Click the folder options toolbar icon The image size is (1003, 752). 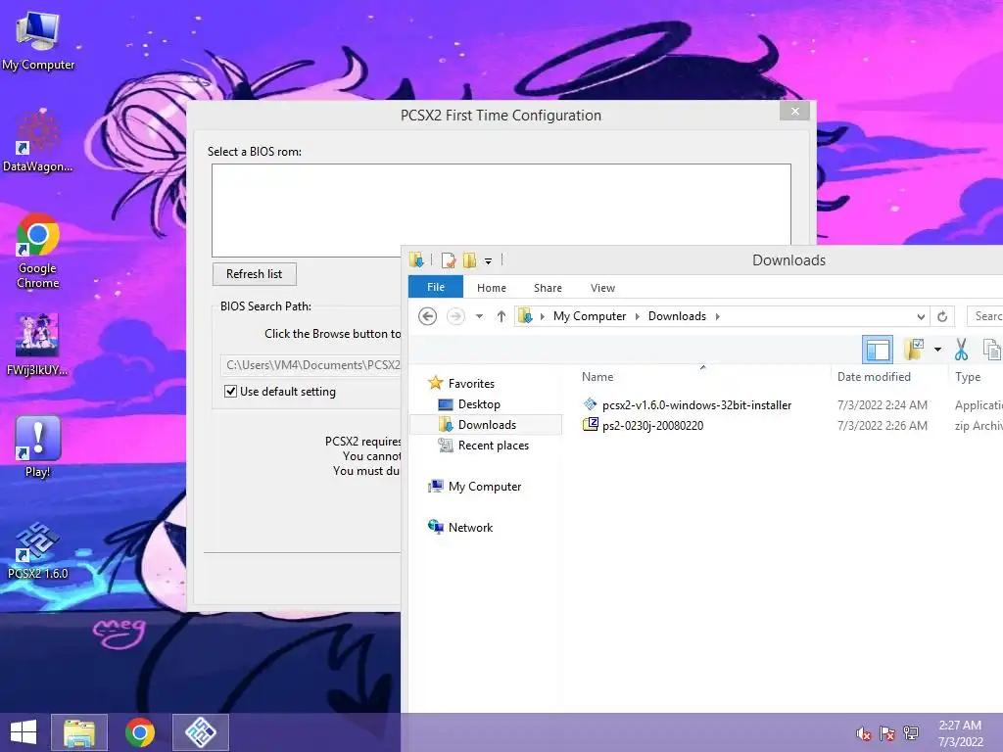(x=914, y=350)
